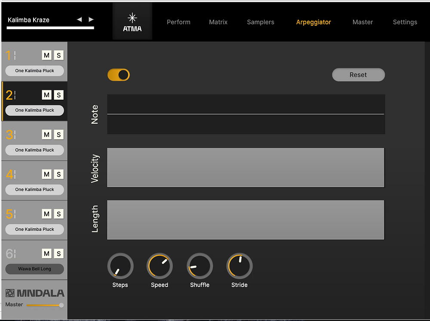430x321 pixels.
Task: Open layer 4 One Kalimba Pluck selector
Action: point(34,190)
